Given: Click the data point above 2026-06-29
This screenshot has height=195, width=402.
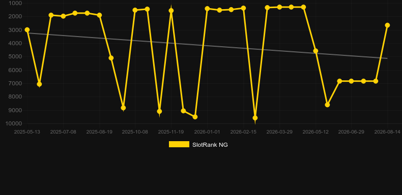Looking at the screenshot, I should point(351,81).
